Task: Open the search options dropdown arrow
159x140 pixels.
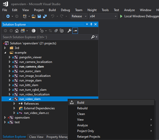Action: point(97,37)
